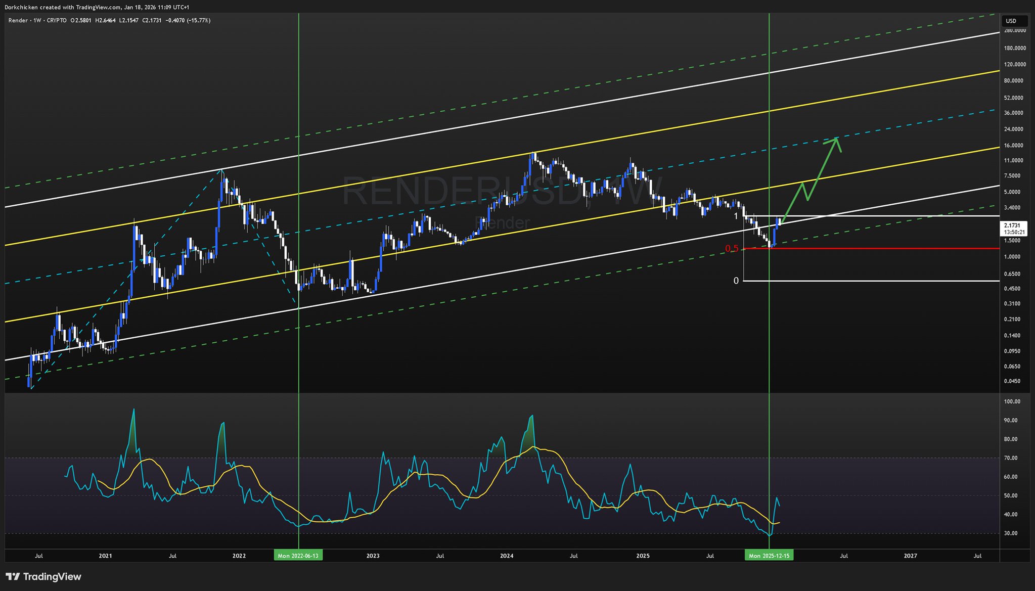The width and height of the screenshot is (1035, 591).
Task: Open the USD currency selector
Action: click(1014, 21)
